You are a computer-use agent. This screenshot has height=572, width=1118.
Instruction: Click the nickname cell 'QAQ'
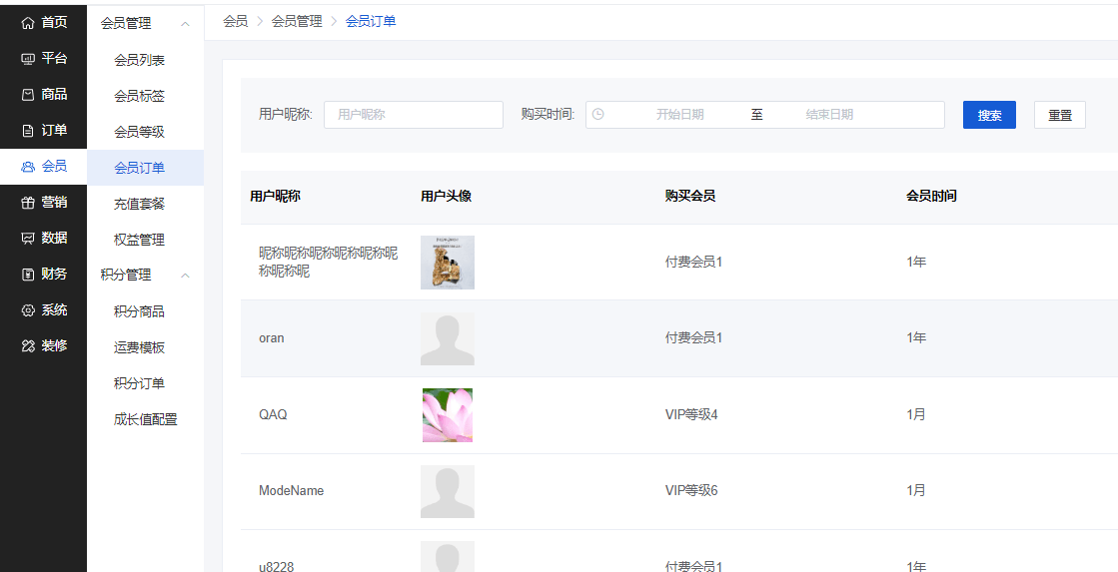[x=273, y=414]
